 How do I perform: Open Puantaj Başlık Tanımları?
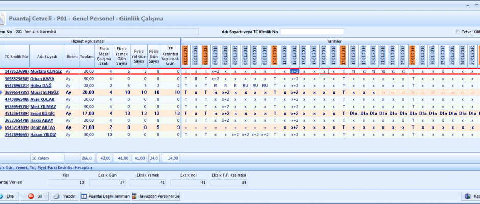(105, 196)
